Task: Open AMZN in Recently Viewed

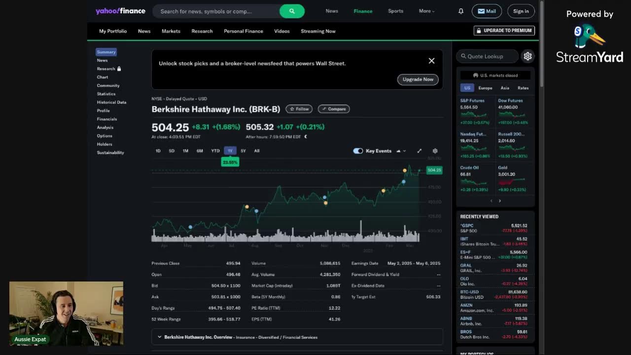Action: (493, 308)
